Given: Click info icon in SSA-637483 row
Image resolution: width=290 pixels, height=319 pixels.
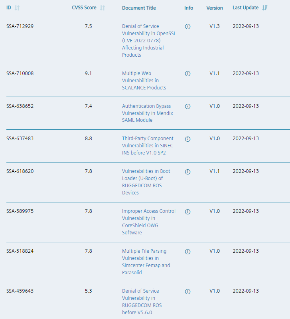Looking at the screenshot, I should (x=188, y=139).
